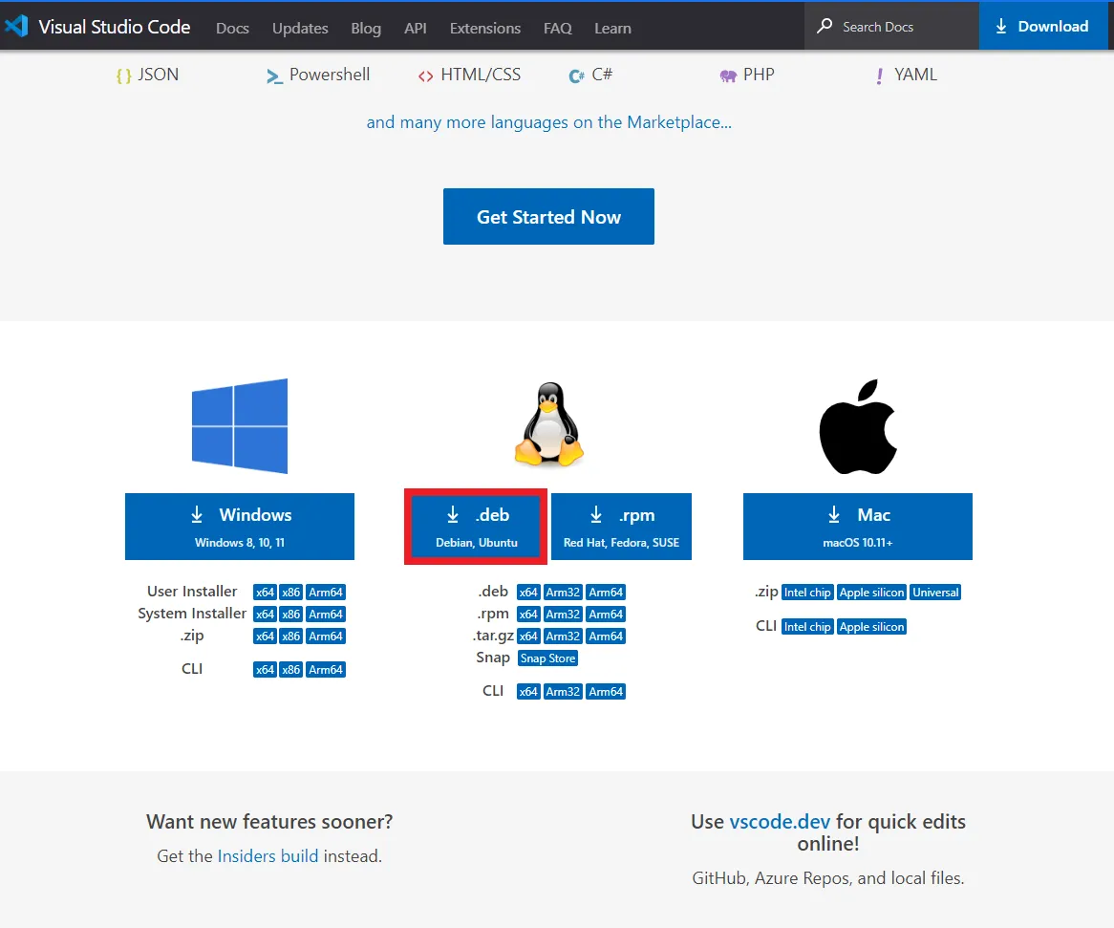
Task: Click the YAML exclamation icon
Action: point(880,76)
